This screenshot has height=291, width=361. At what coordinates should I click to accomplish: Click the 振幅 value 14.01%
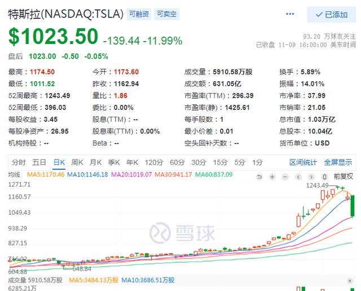point(312,84)
